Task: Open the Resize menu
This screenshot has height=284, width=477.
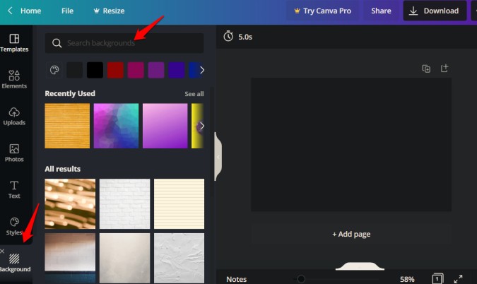Action: pos(108,11)
